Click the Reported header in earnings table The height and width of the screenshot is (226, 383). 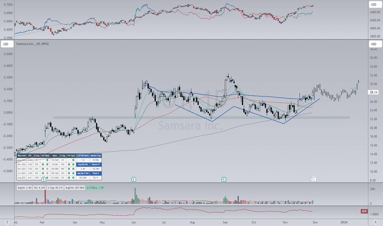tap(22, 156)
